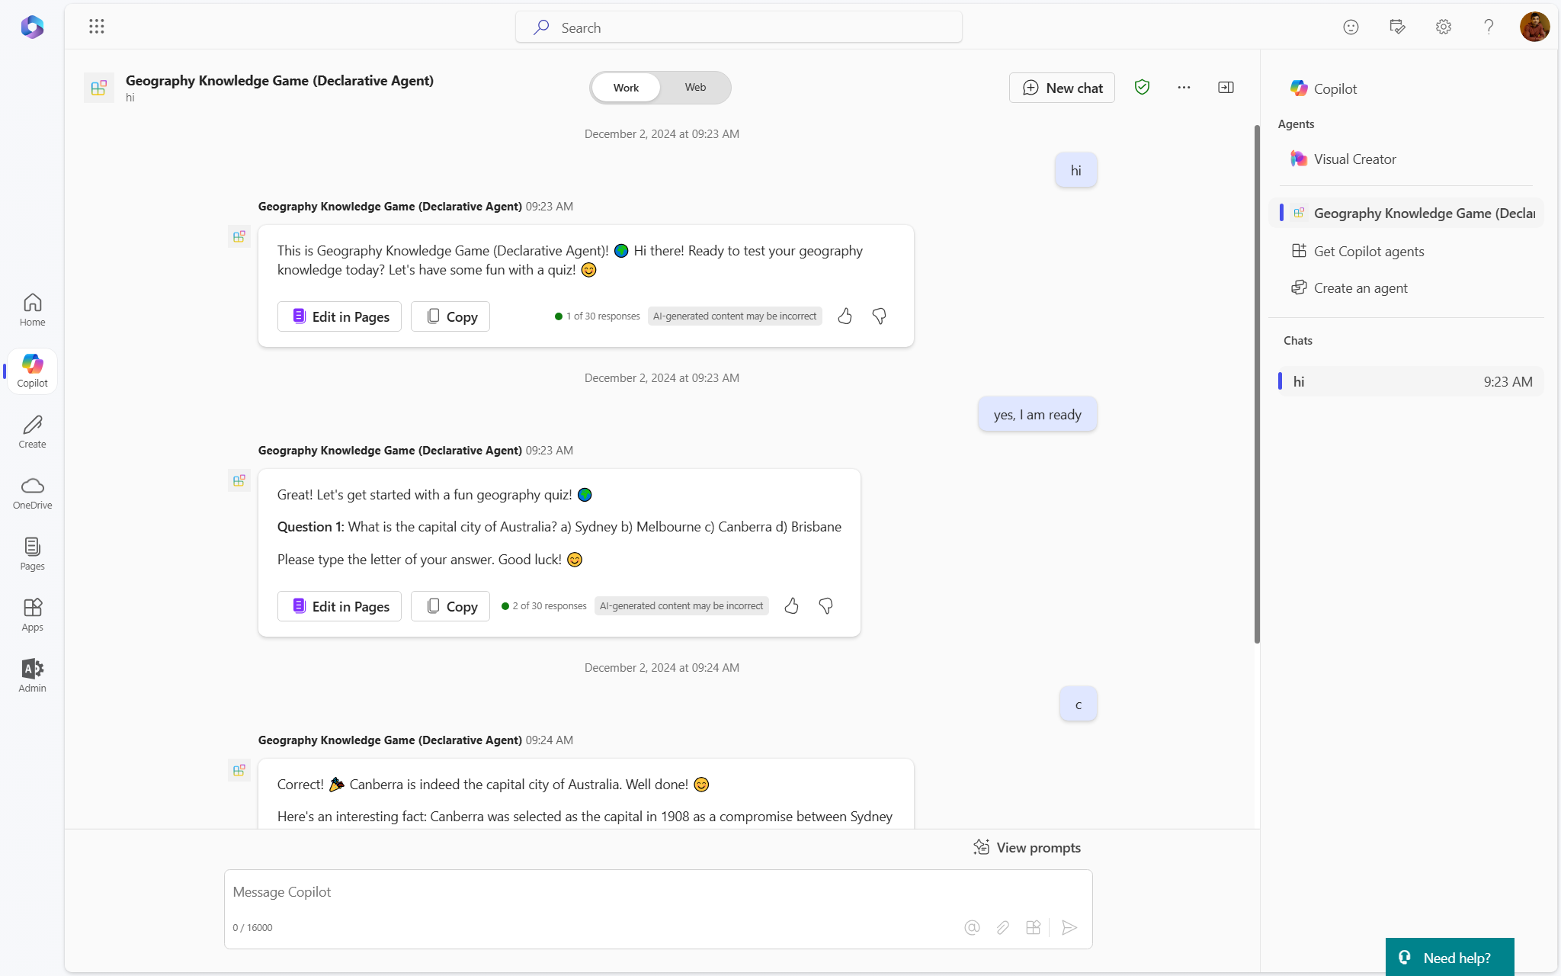Click the attach file paperclip icon
Screen dimensions: 1561x976
pos(1002,927)
